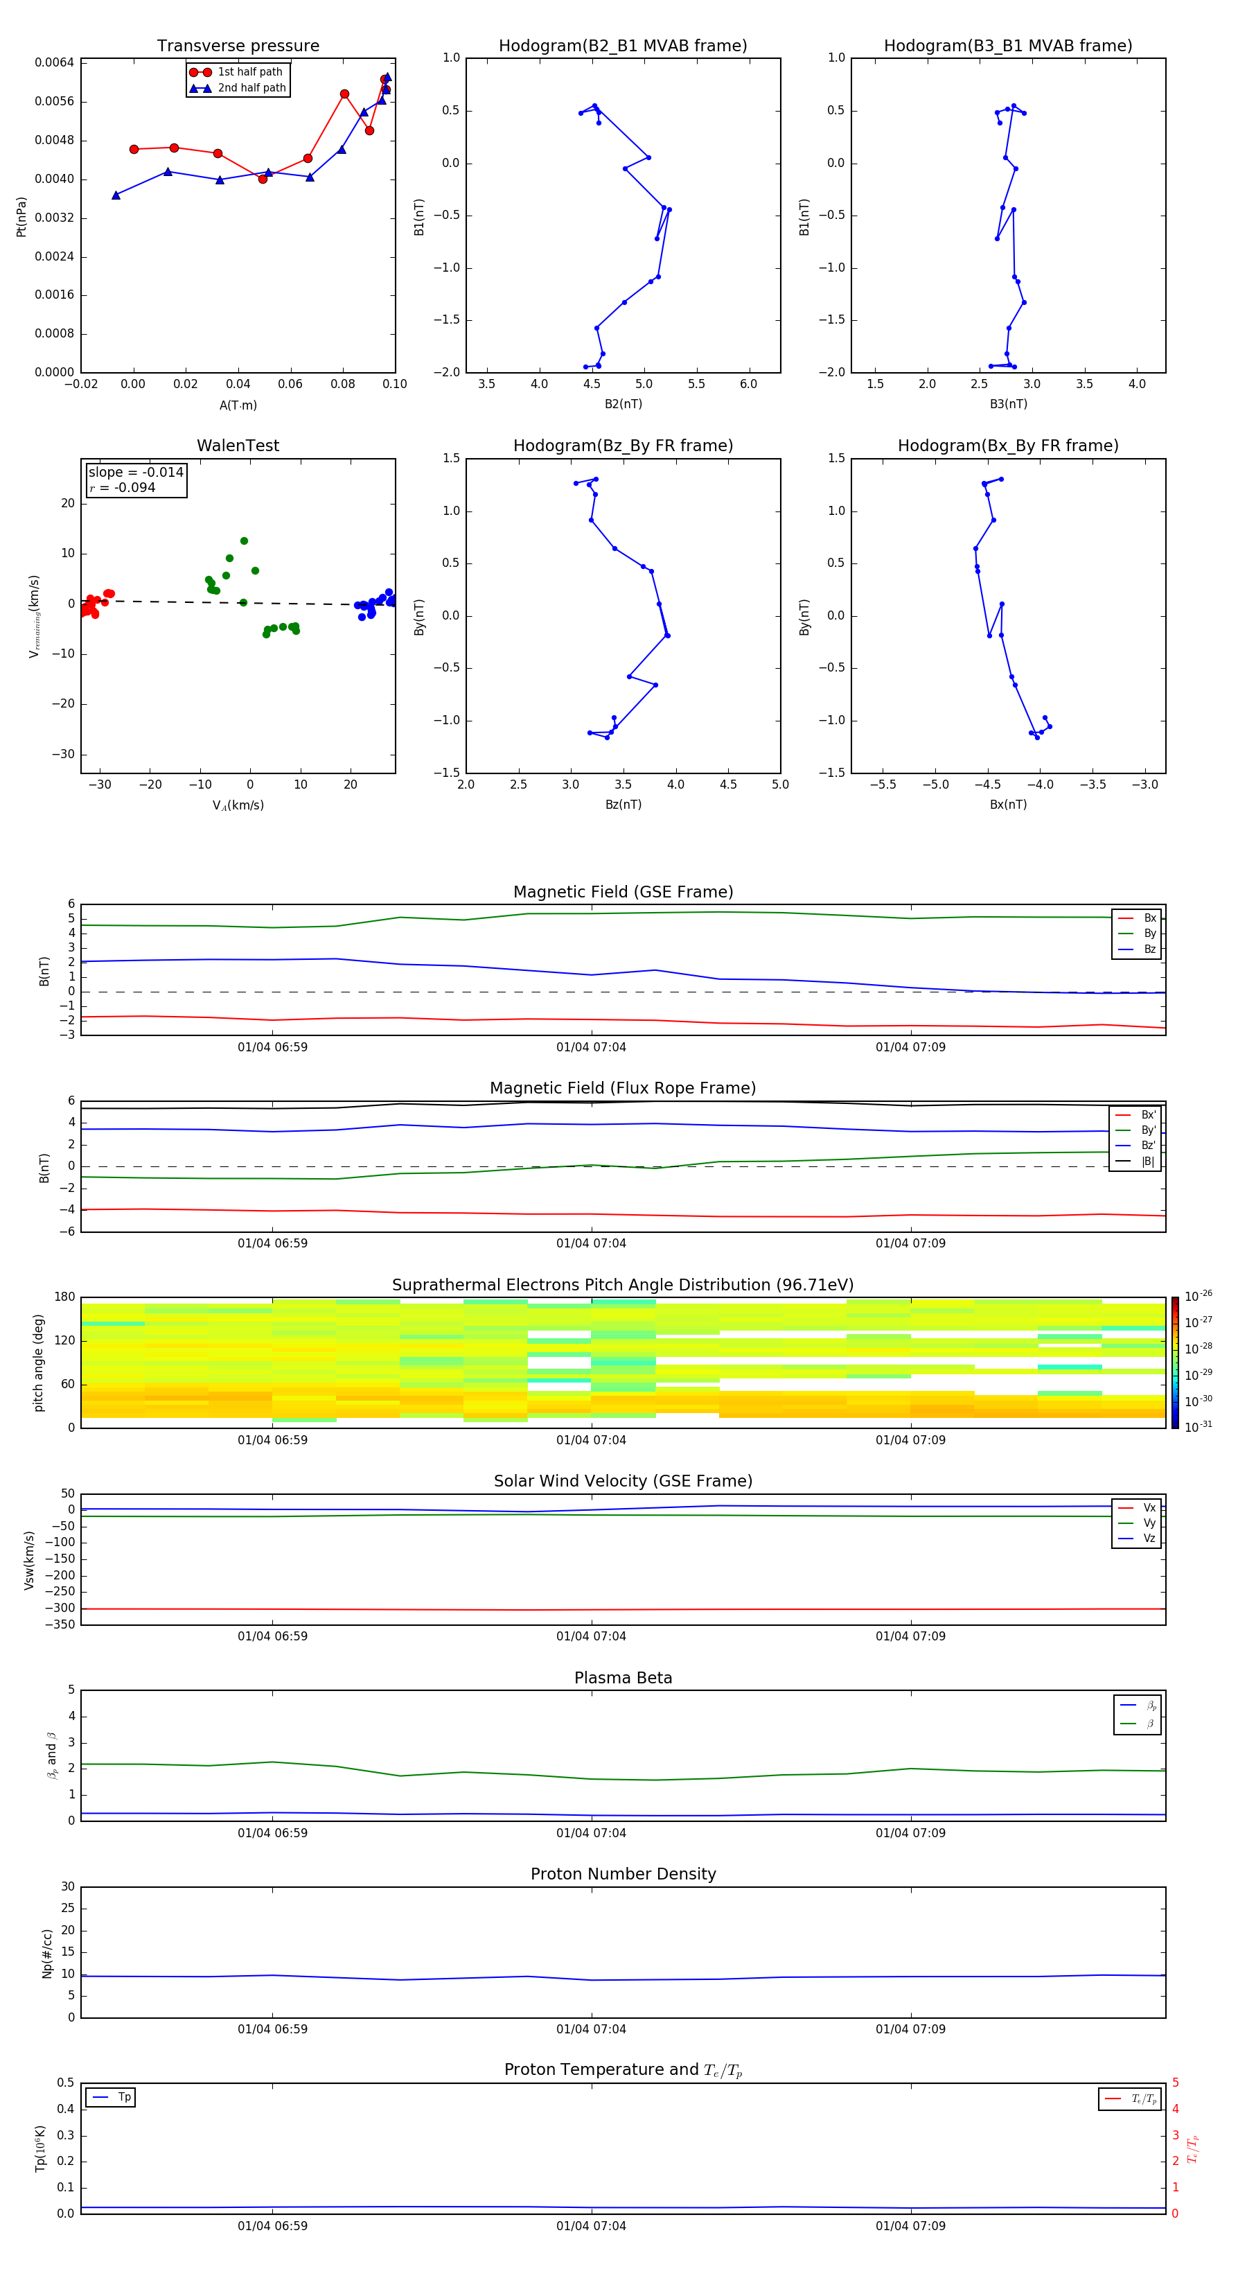Click the 'By' entry in GSE field legend
Screen dimensions: 1247x2287
[1138, 933]
